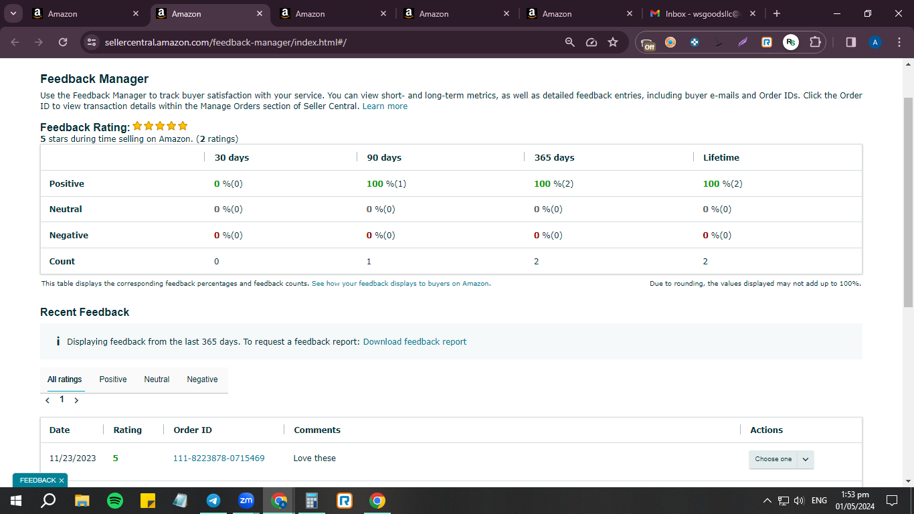
Task: Open the Calculator taskbar icon
Action: click(x=312, y=501)
